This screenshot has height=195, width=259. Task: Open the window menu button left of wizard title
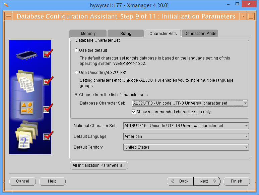click(9, 16)
